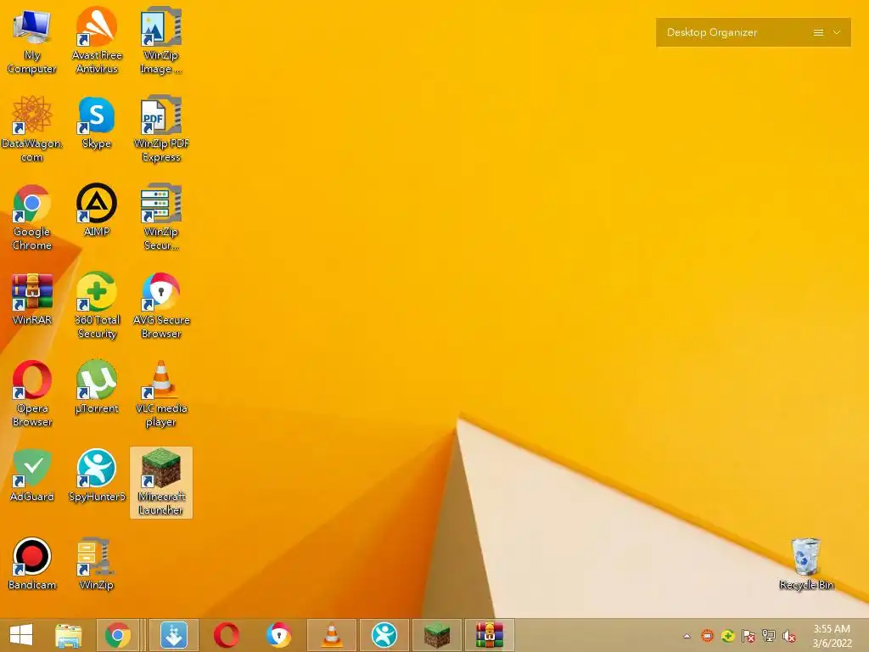Click the muted volume tray icon

[789, 636]
